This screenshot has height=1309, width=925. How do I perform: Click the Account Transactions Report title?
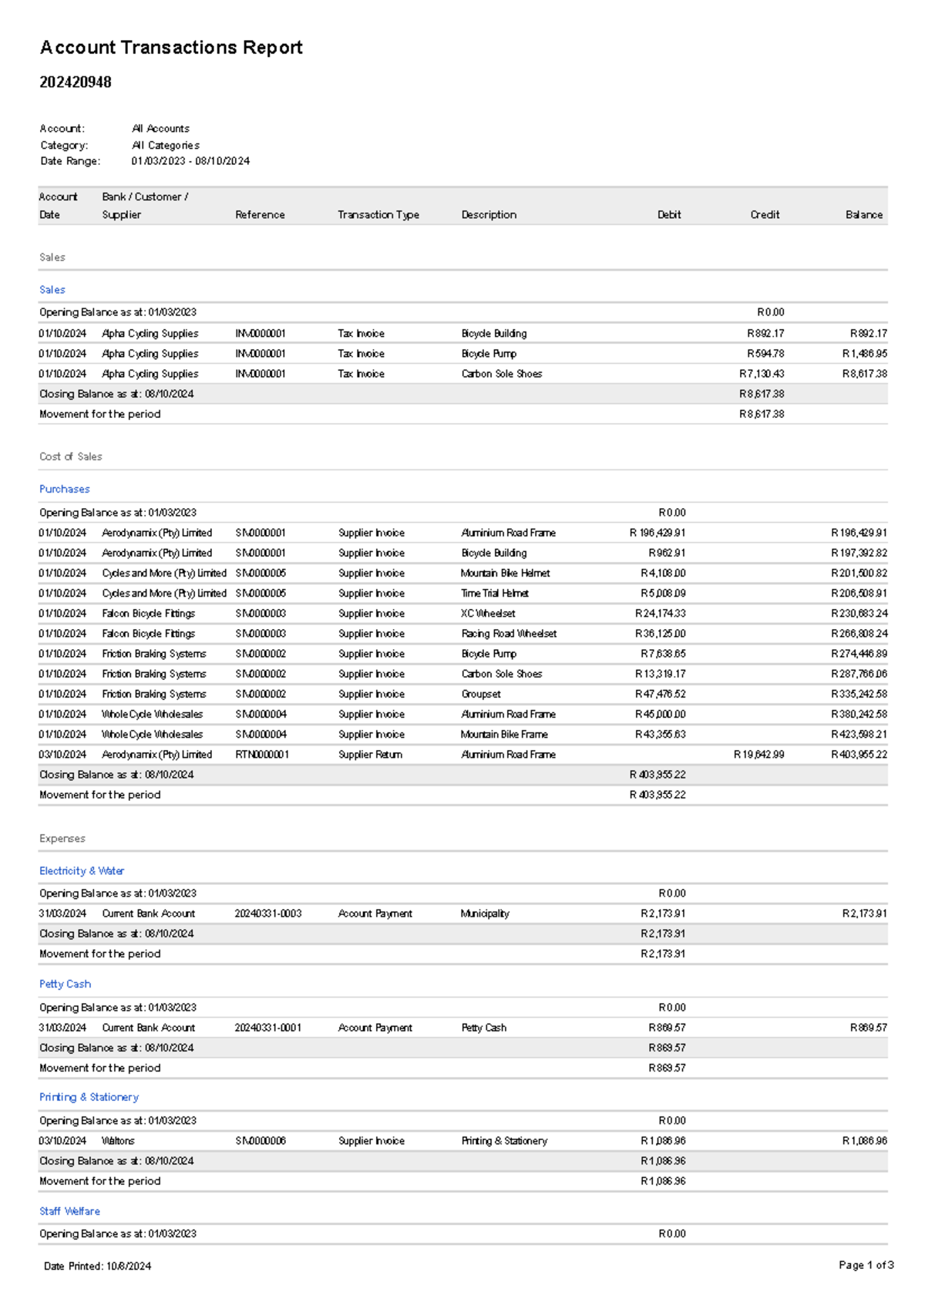coord(171,48)
